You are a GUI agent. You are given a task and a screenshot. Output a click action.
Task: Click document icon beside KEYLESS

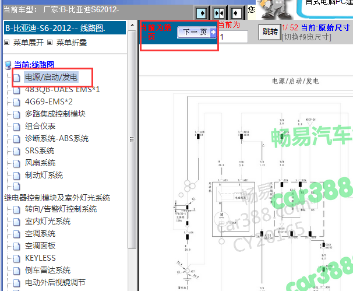[17, 258]
